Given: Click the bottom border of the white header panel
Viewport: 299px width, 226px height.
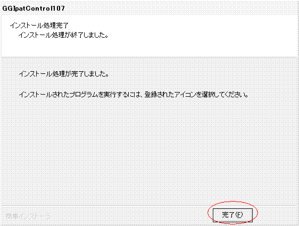Looking at the screenshot, I should (149, 57).
